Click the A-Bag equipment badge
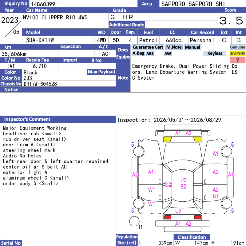This screenshot has width=246, height=246. (138, 54)
